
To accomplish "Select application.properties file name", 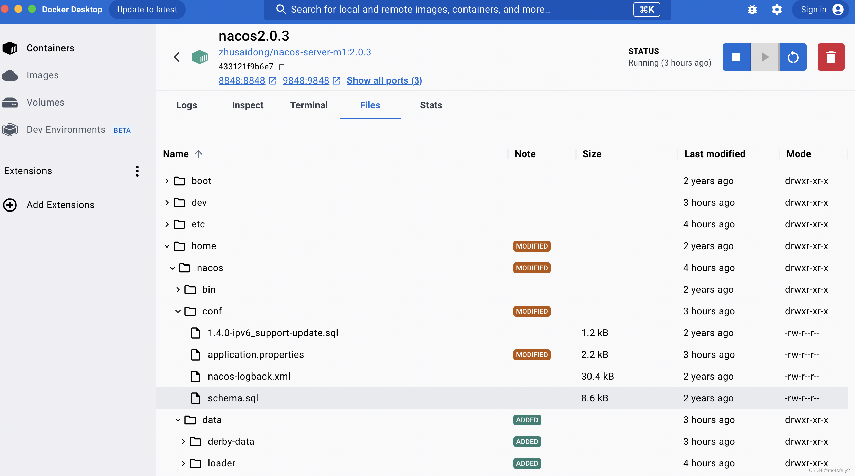I will [x=256, y=355].
